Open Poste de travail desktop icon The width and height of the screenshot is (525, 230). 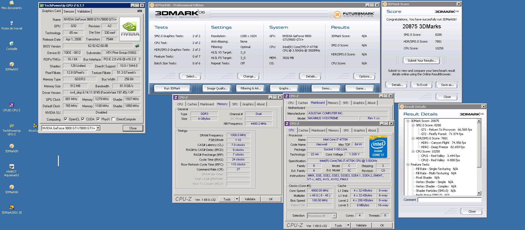coord(11,26)
